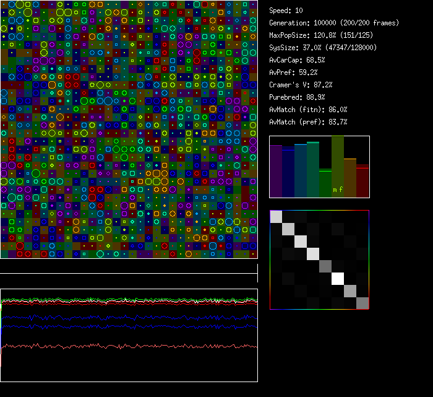Image resolution: width=433 pixels, height=397 pixels.
Task: Click the short bright green histogram bar
Action: pos(325,183)
